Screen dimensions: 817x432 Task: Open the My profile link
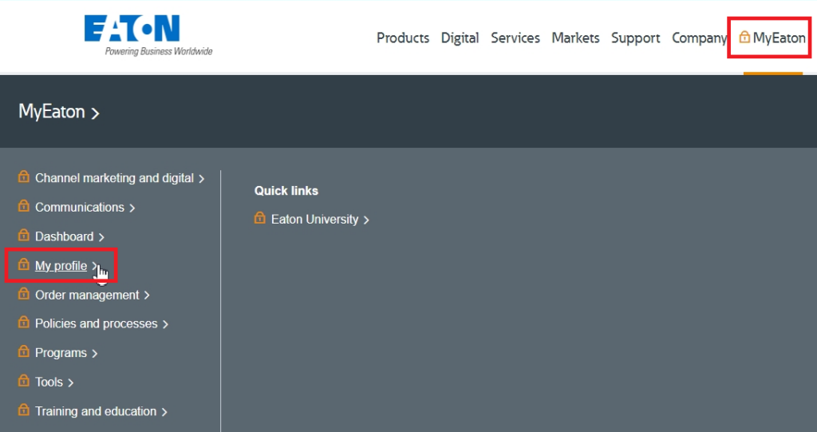point(61,266)
